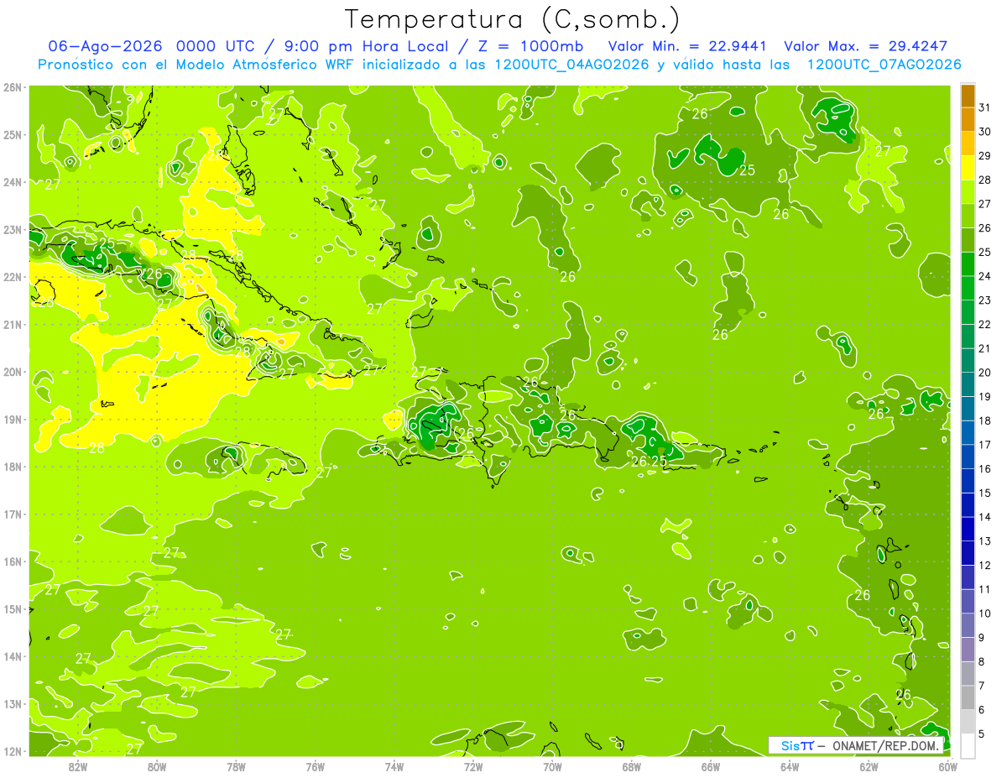The height and width of the screenshot is (778, 1007).
Task: Click the '70W' longitude label
Action: point(552,766)
